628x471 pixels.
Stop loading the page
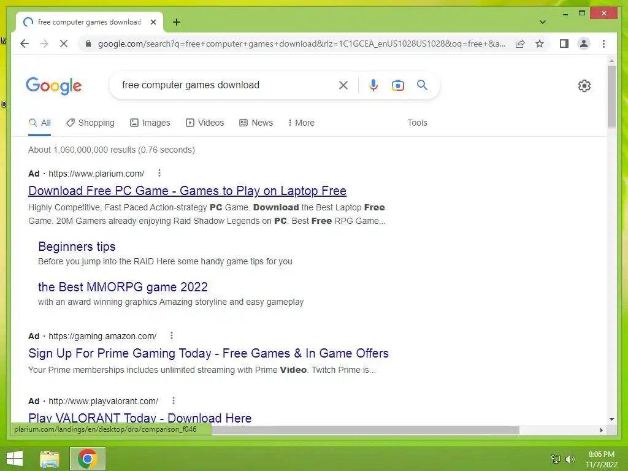pyautogui.click(x=64, y=44)
